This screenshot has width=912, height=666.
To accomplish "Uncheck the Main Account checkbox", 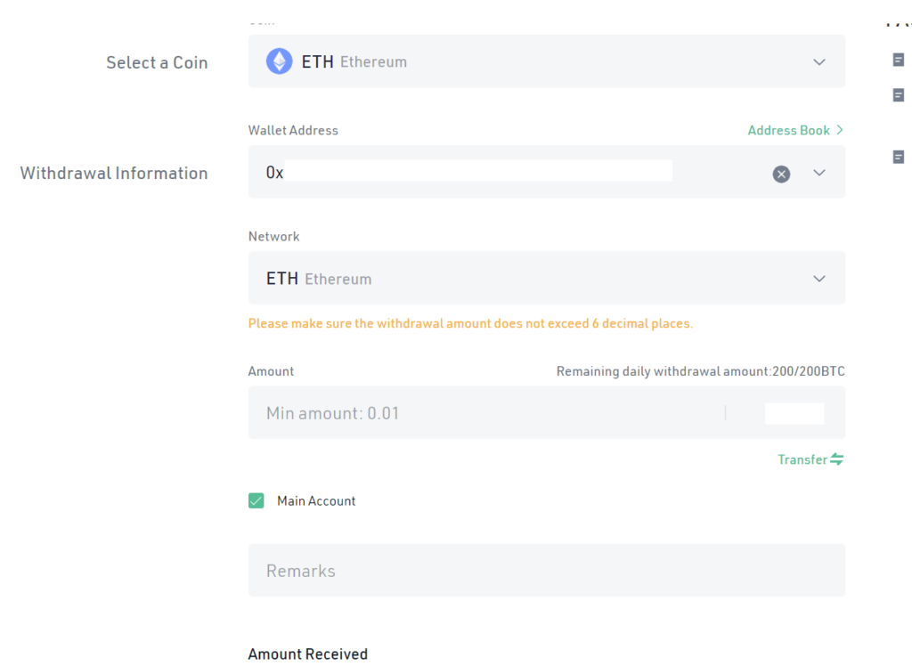I will pyautogui.click(x=256, y=501).
